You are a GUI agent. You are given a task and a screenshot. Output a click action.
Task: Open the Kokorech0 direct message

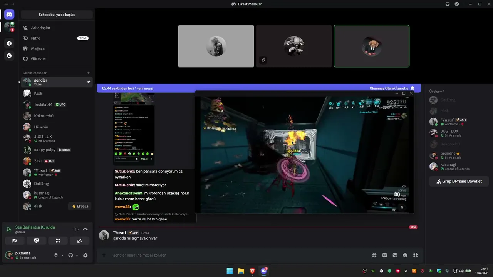57,116
